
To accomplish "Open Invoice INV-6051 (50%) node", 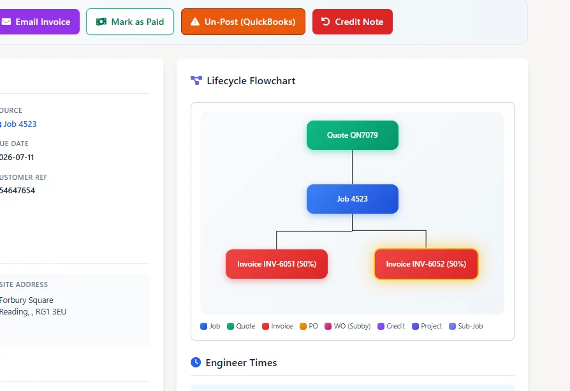I will pos(277,264).
